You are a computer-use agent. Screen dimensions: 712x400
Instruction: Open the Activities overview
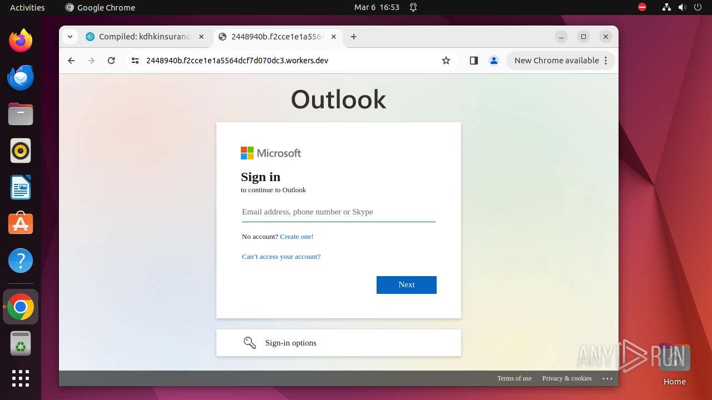coord(27,7)
